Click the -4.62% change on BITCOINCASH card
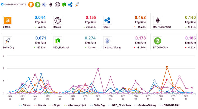Viewport: 198px width, 109px height. (x=192, y=48)
